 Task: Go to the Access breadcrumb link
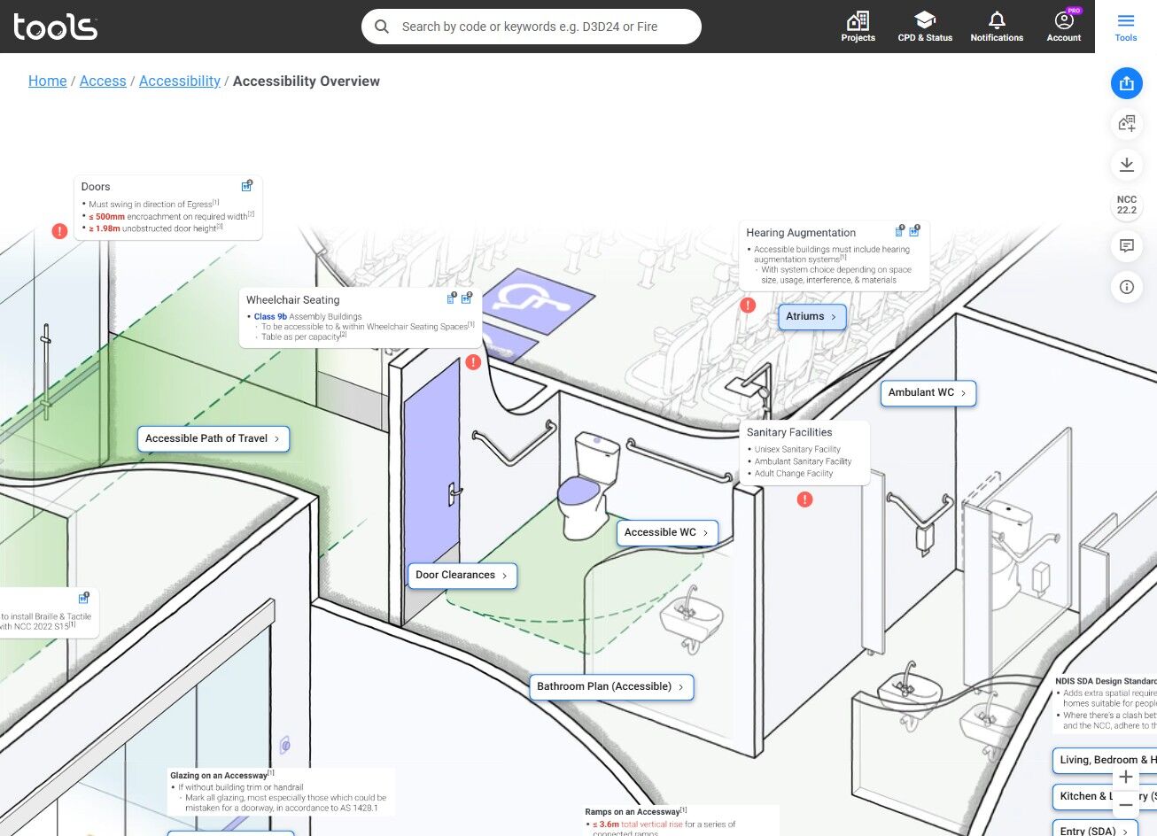(103, 81)
